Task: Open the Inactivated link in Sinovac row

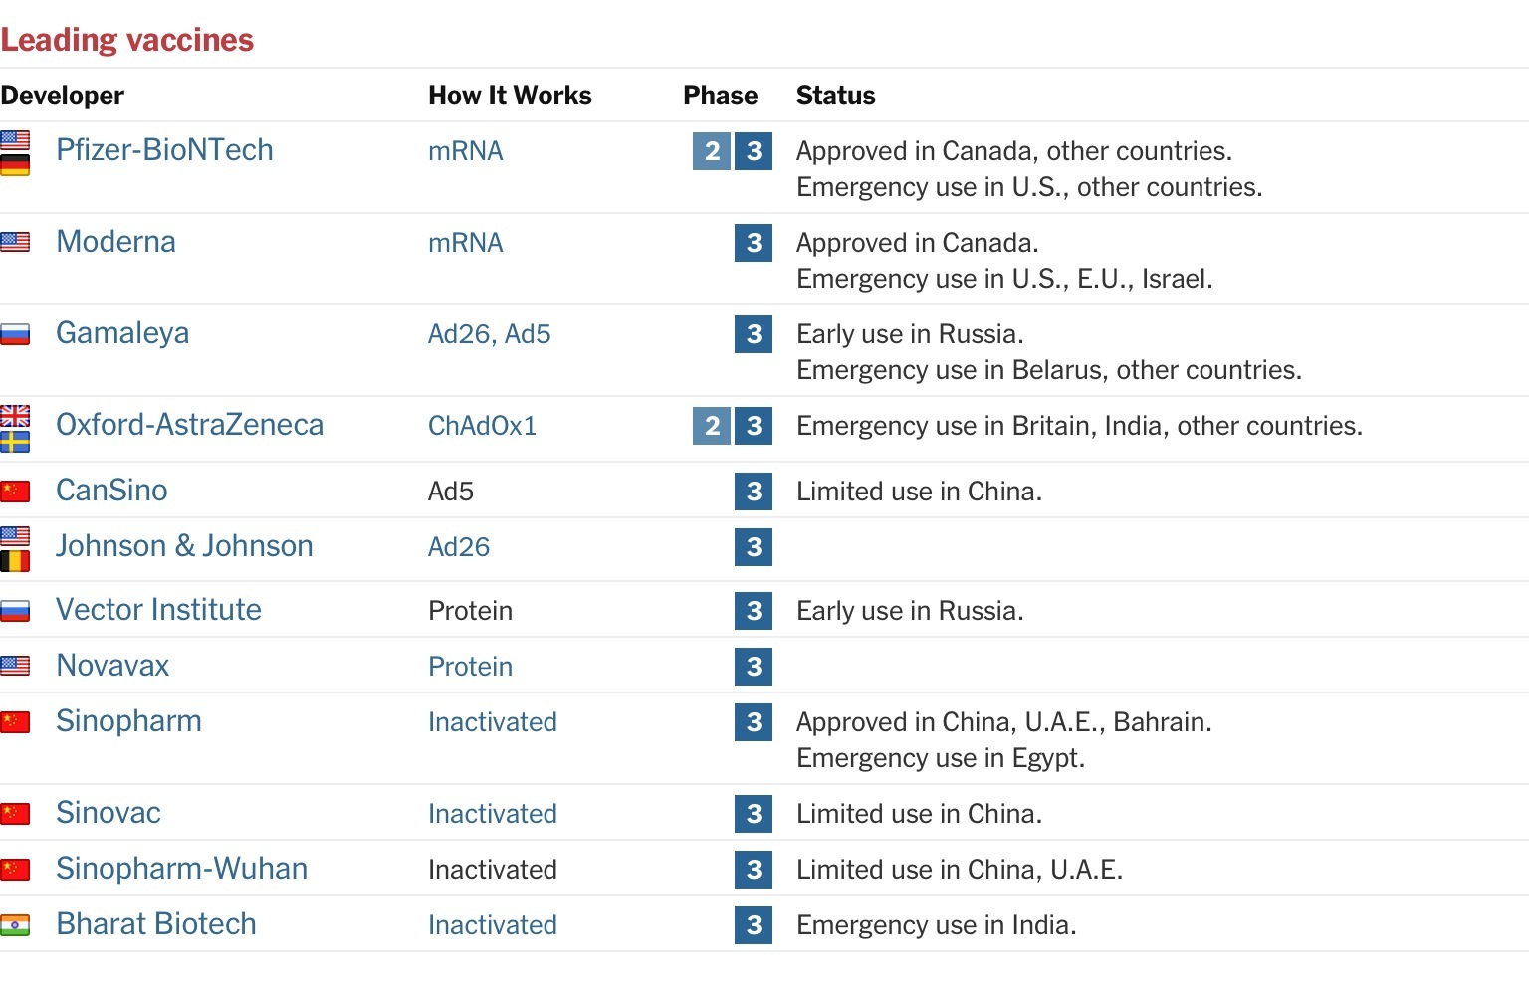Action: point(492,814)
